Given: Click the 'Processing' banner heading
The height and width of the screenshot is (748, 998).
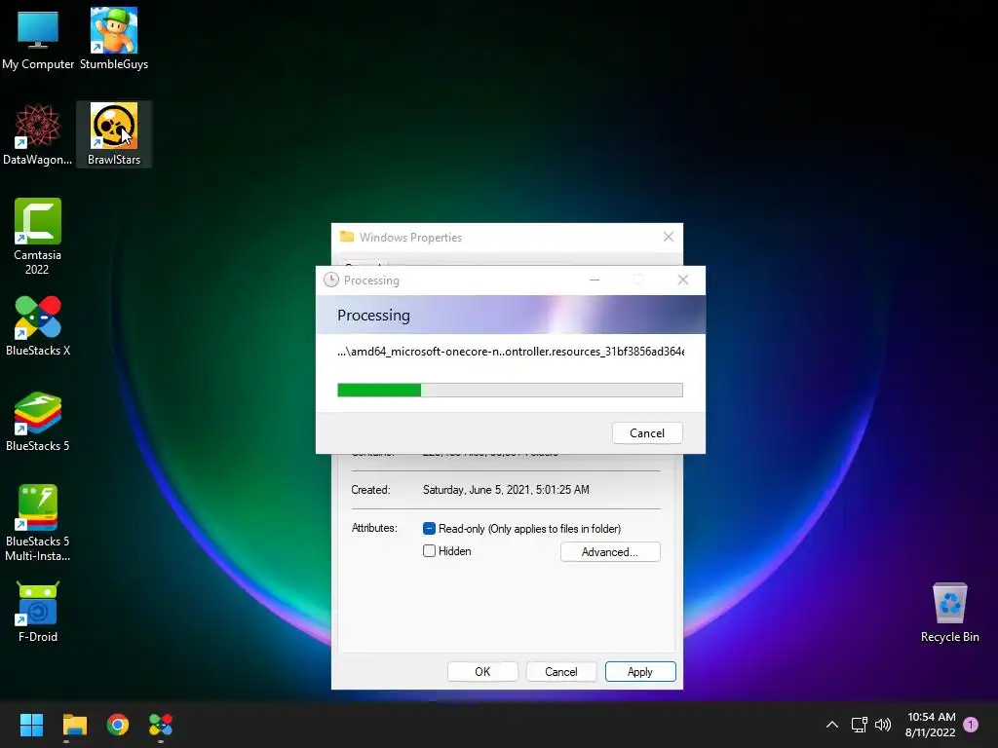Looking at the screenshot, I should [x=373, y=316].
